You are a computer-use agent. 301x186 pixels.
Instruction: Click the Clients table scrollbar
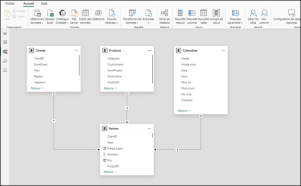pyautogui.click(x=79, y=66)
